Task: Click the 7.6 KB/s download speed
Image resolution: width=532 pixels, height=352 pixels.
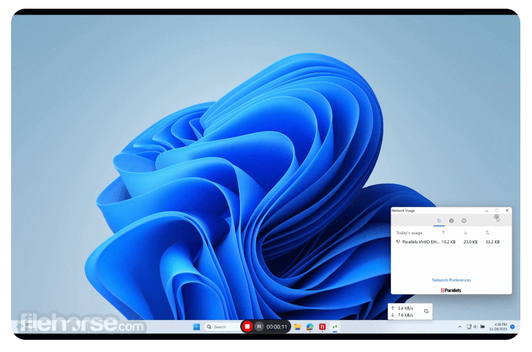Action: point(405,315)
